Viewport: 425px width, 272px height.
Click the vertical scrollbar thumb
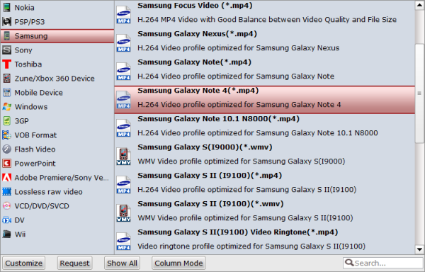[419, 93]
